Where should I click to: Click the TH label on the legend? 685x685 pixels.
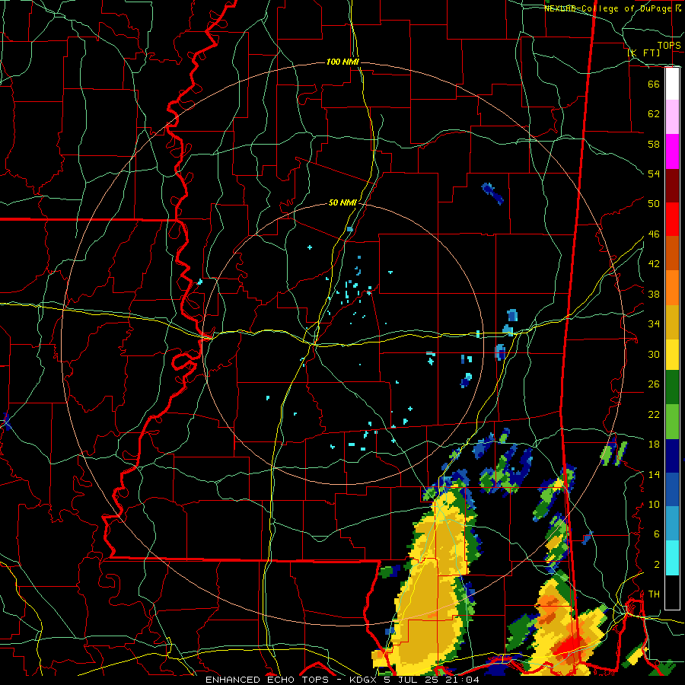tap(654, 594)
